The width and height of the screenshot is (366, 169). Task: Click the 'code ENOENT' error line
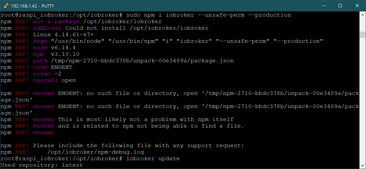(x=52, y=67)
